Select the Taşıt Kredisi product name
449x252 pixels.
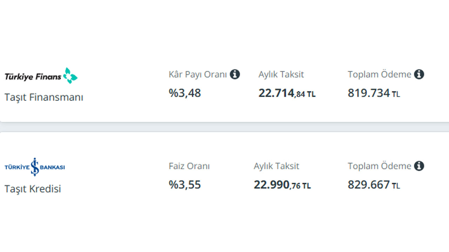pyautogui.click(x=33, y=189)
